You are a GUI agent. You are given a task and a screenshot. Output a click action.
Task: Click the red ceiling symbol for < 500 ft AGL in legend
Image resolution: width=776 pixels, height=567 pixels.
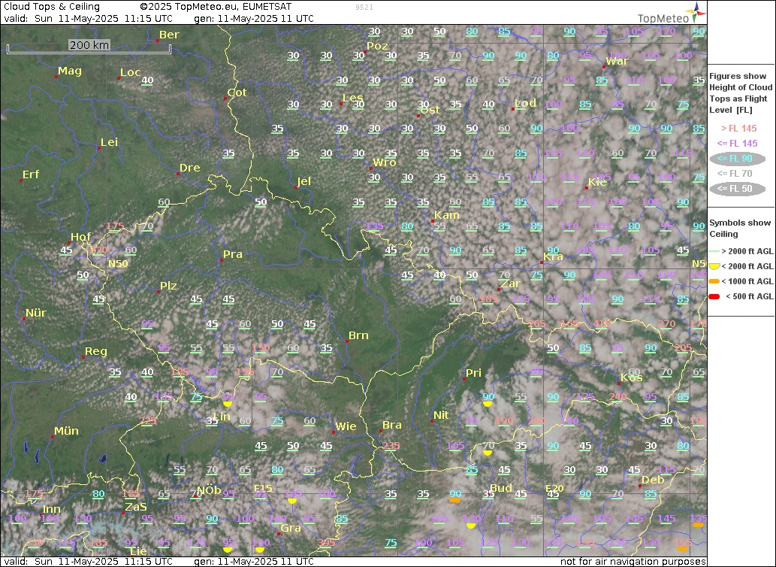click(714, 296)
